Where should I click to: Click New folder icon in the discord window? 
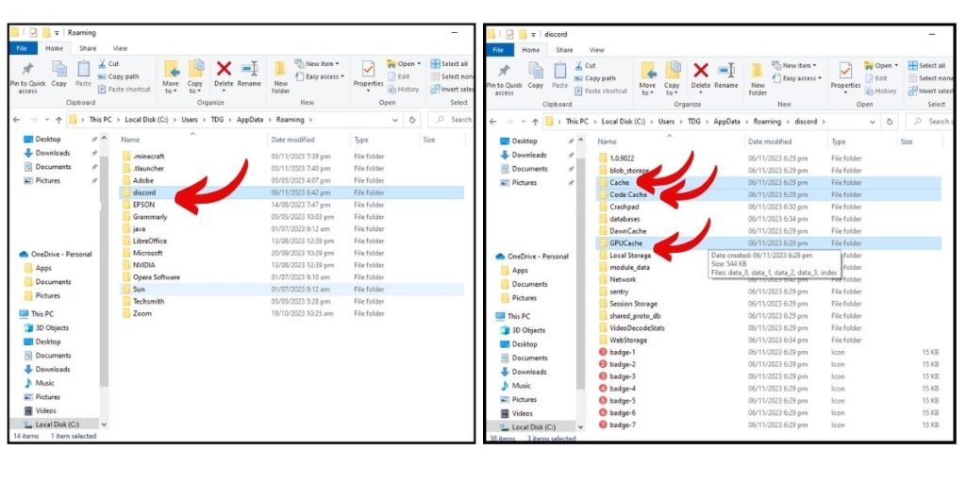tap(758, 75)
